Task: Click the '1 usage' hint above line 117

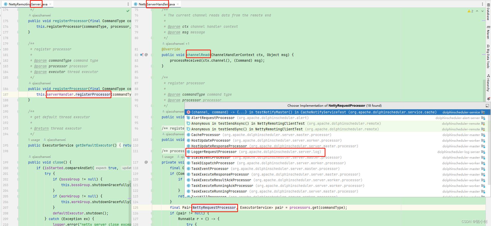Action: click(168, 157)
